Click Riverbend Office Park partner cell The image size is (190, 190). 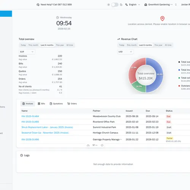pos(104,122)
